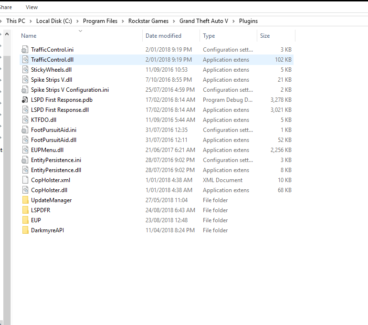
Task: Click the StickyWheels.dll file icon
Action: pyautogui.click(x=25, y=70)
